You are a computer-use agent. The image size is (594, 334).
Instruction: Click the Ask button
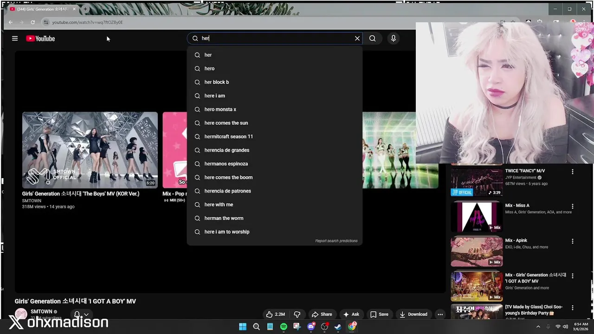[351, 314]
